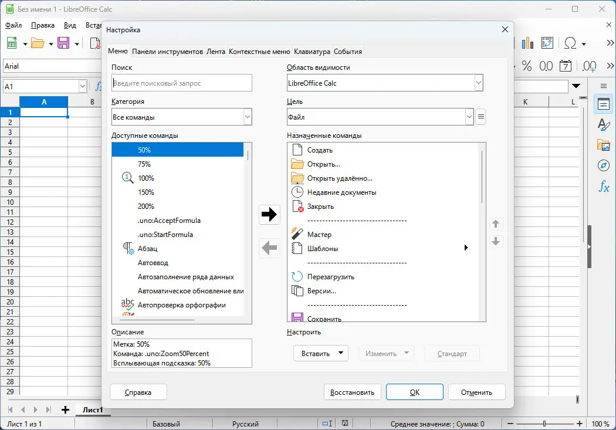Image resolution: width=616 pixels, height=430 pixels.
Task: Click the Insert chart icon in the toolbar
Action: pos(527,43)
